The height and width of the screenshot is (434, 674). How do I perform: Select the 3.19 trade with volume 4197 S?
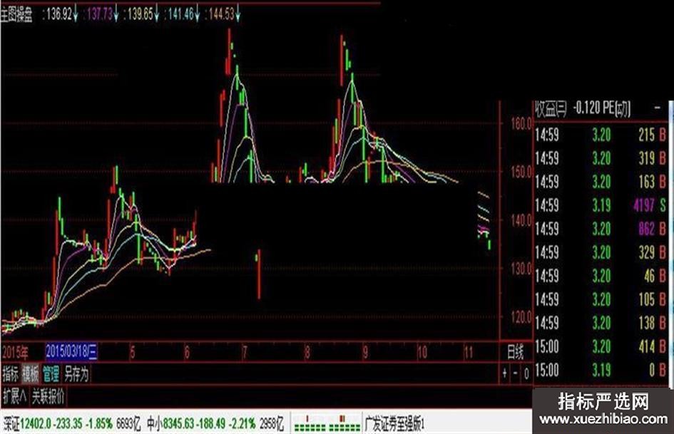click(x=600, y=205)
